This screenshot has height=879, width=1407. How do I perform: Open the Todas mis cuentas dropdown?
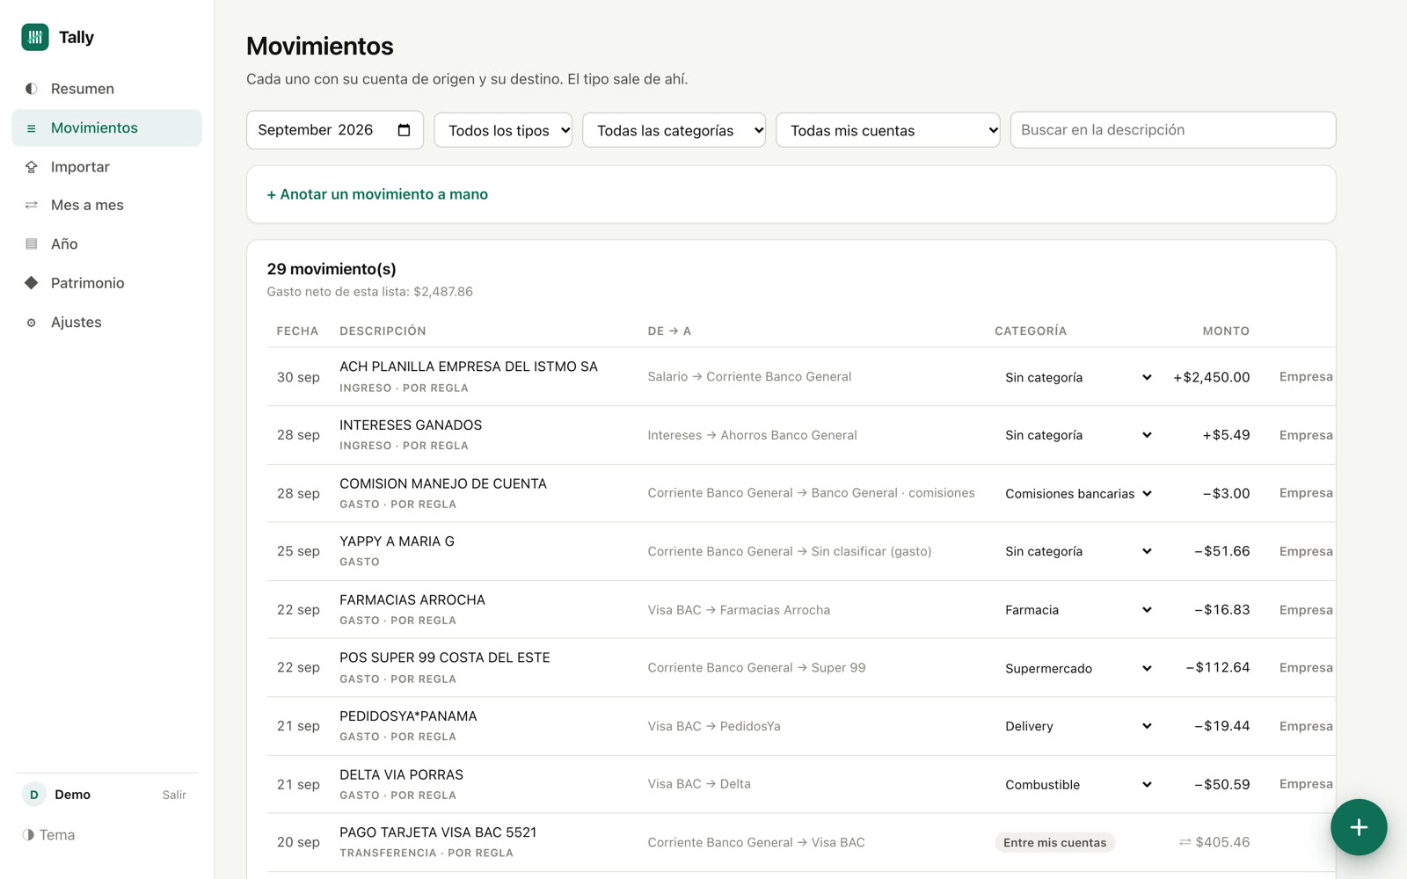[x=888, y=130]
